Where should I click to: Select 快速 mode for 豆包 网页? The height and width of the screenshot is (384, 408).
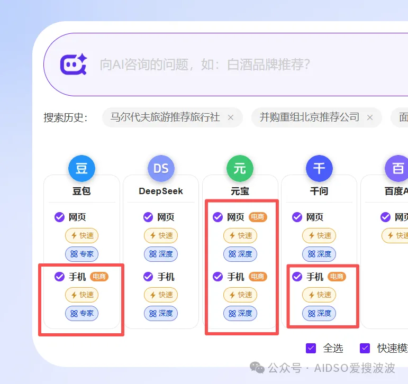tap(81, 235)
